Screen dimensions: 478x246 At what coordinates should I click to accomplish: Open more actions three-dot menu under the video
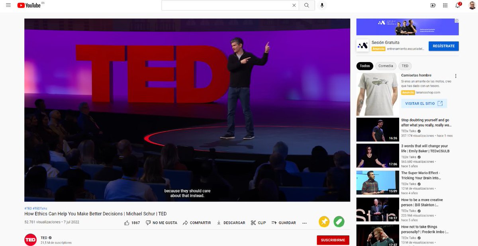305,223
